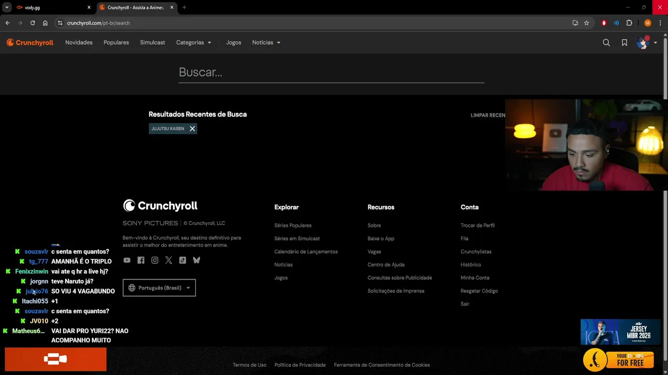This screenshot has height=375, width=668.
Task: Close the vody.gg tab
Action: (x=89, y=7)
